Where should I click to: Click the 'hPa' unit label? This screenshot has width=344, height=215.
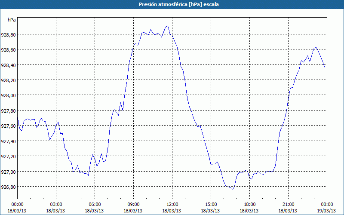click(12, 20)
